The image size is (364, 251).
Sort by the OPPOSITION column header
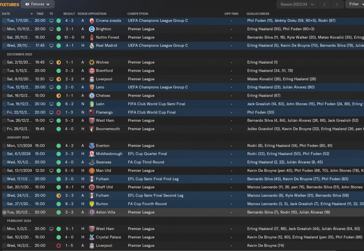[x=97, y=14]
